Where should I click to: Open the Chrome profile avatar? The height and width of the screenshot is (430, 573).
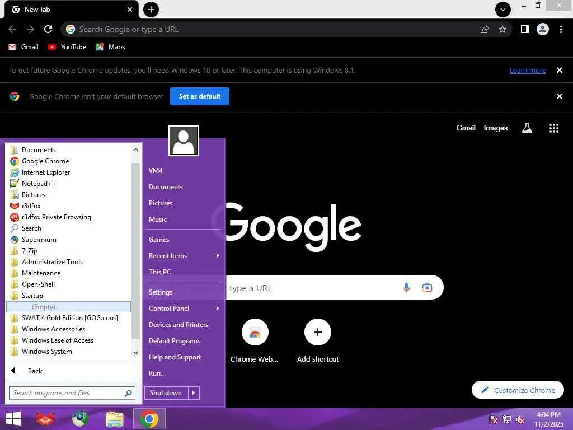(543, 29)
